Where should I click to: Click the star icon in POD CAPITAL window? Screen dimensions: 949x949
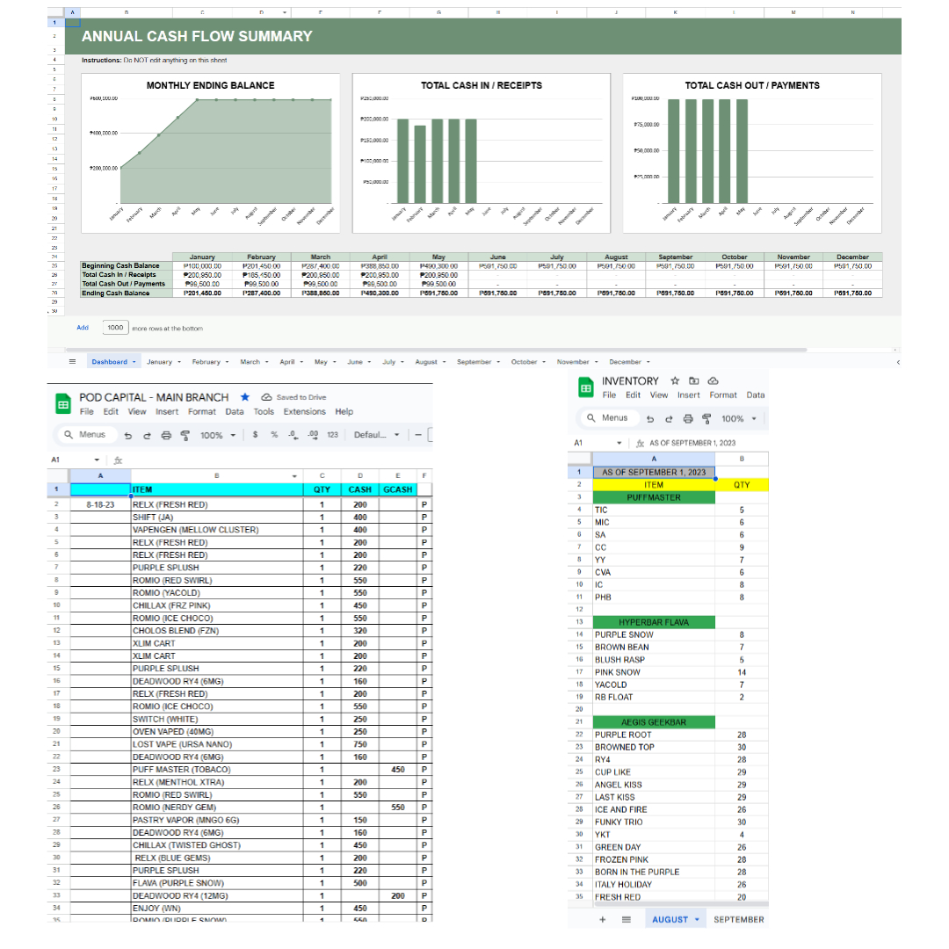click(x=245, y=397)
